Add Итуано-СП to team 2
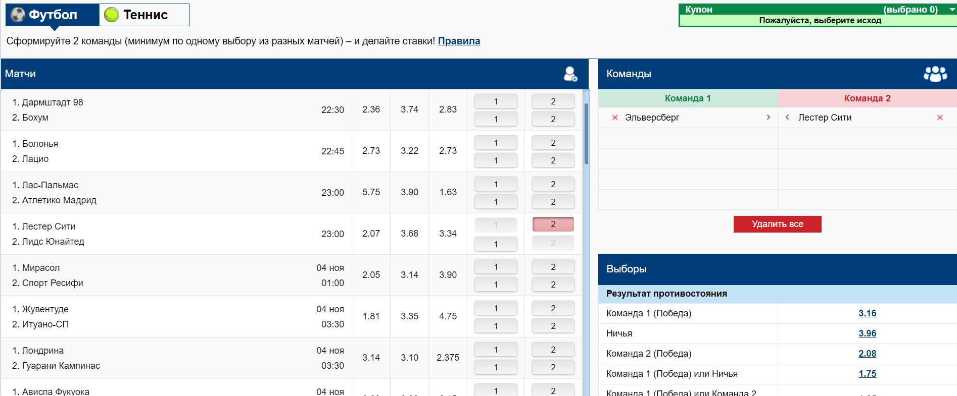Screen dimensions: 957x396 click(553, 326)
